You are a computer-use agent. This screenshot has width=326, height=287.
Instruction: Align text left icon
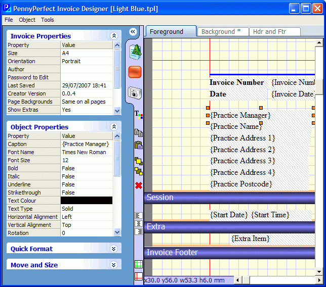pos(139,215)
